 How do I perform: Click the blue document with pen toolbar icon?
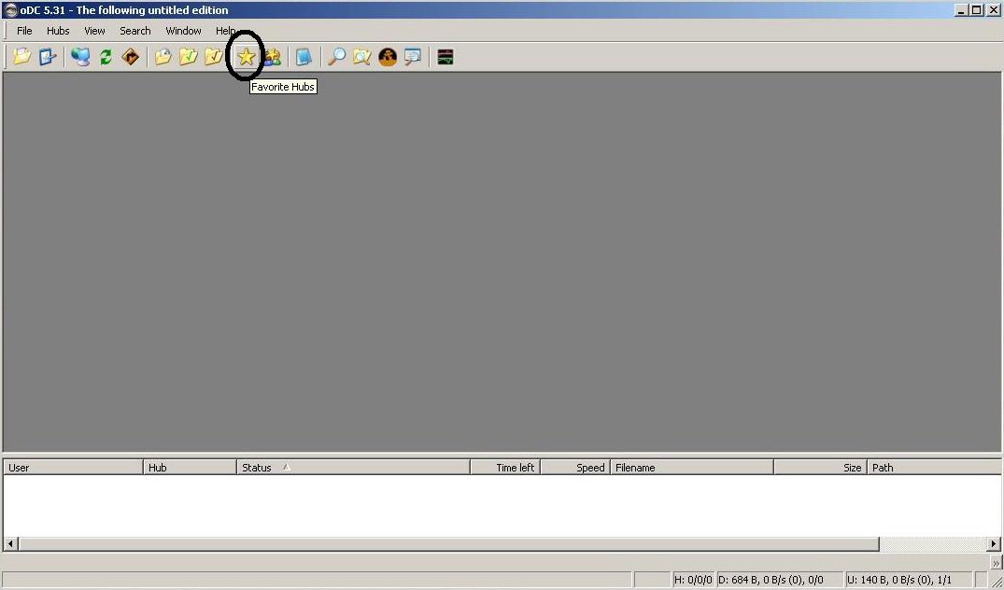(x=48, y=57)
